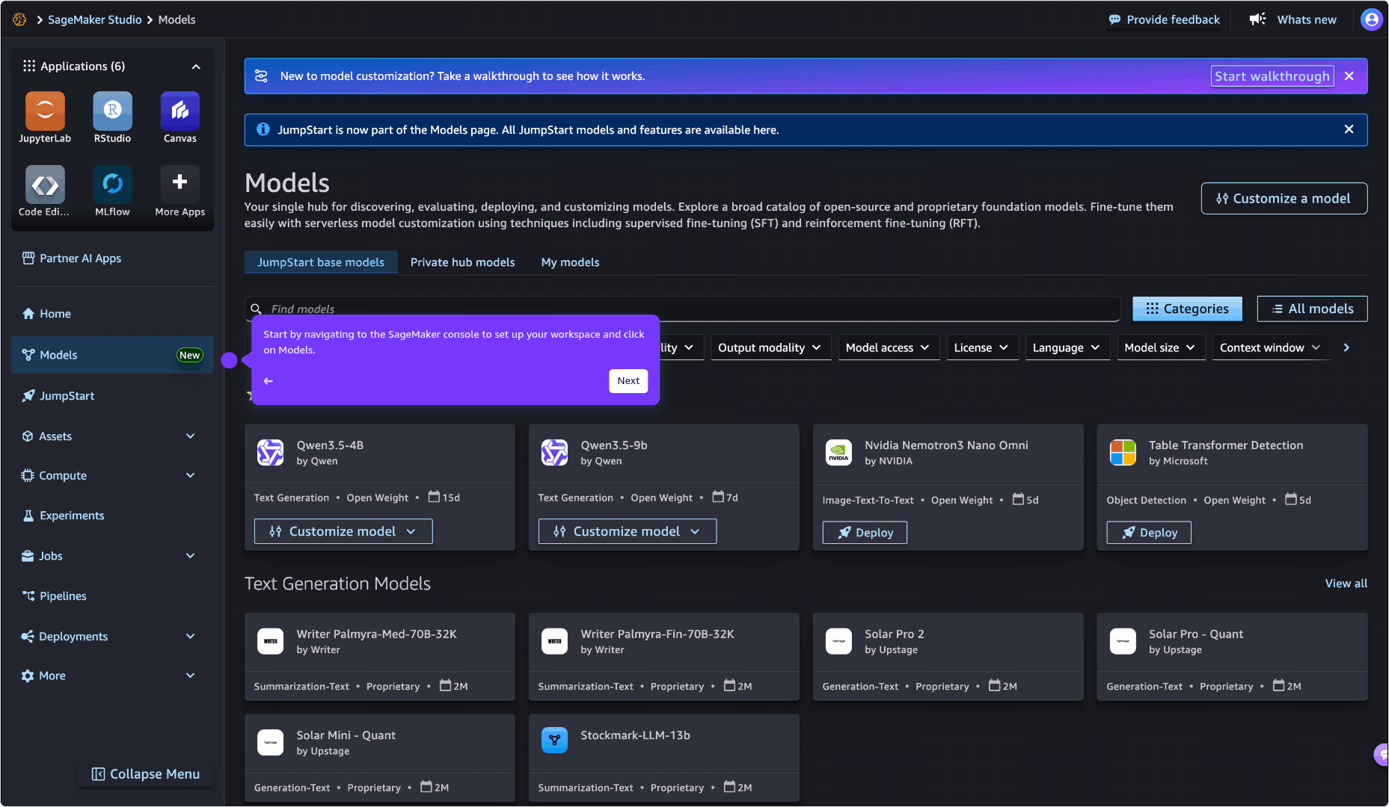Open the Model access filter
The image size is (1389, 807).
[888, 347]
